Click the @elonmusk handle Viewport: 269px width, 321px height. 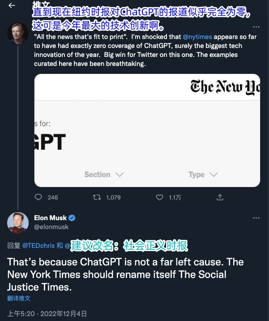pos(51,227)
